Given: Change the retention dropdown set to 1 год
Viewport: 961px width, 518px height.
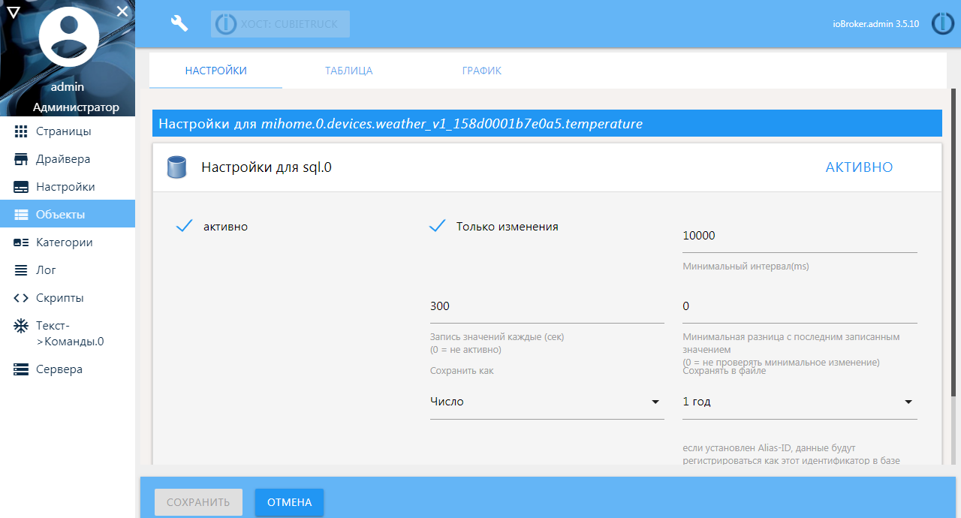Looking at the screenshot, I should [800, 401].
